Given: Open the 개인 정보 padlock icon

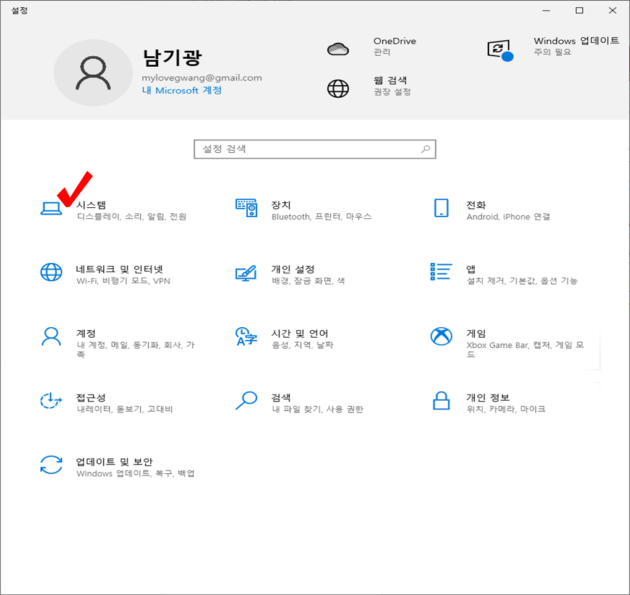Looking at the screenshot, I should tap(441, 400).
